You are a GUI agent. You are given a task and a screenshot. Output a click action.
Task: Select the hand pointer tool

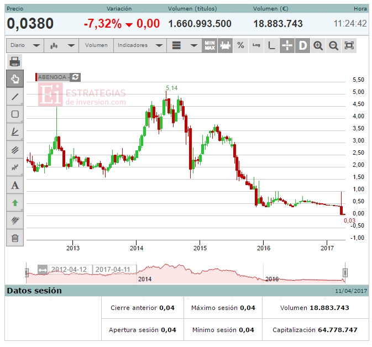click(15, 79)
